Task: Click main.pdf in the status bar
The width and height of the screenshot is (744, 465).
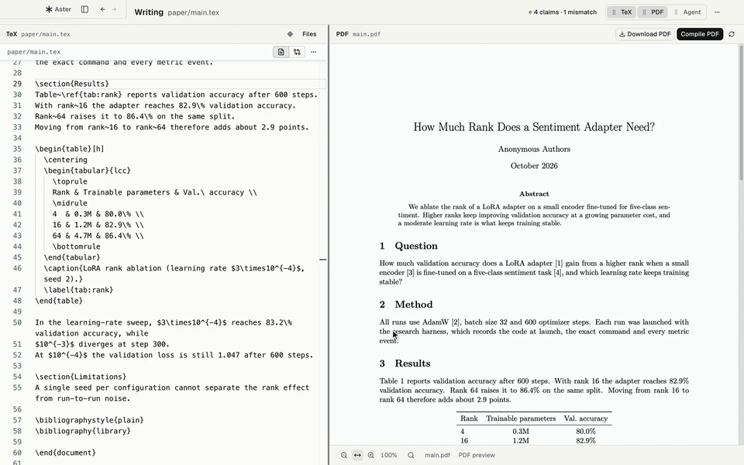Action: (x=437, y=455)
